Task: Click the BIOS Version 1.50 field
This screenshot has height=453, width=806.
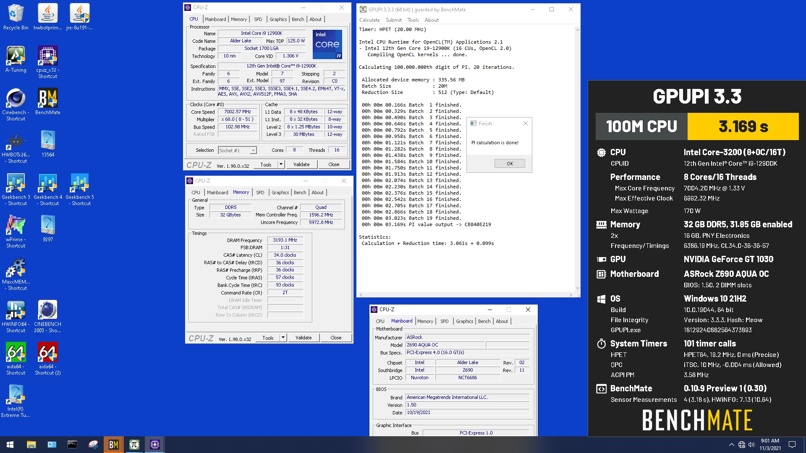Action: point(467,405)
